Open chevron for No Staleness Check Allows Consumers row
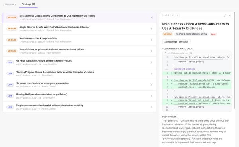Viewport: 239px width, 147px height. point(152,17)
